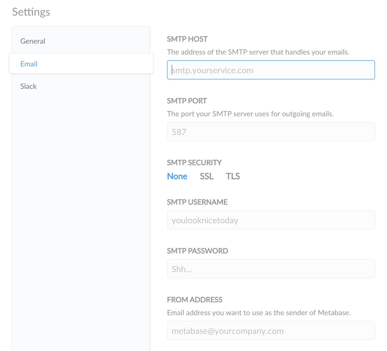Click the SMTP PASSWORD label
The height and width of the screenshot is (351, 387).
click(x=197, y=251)
